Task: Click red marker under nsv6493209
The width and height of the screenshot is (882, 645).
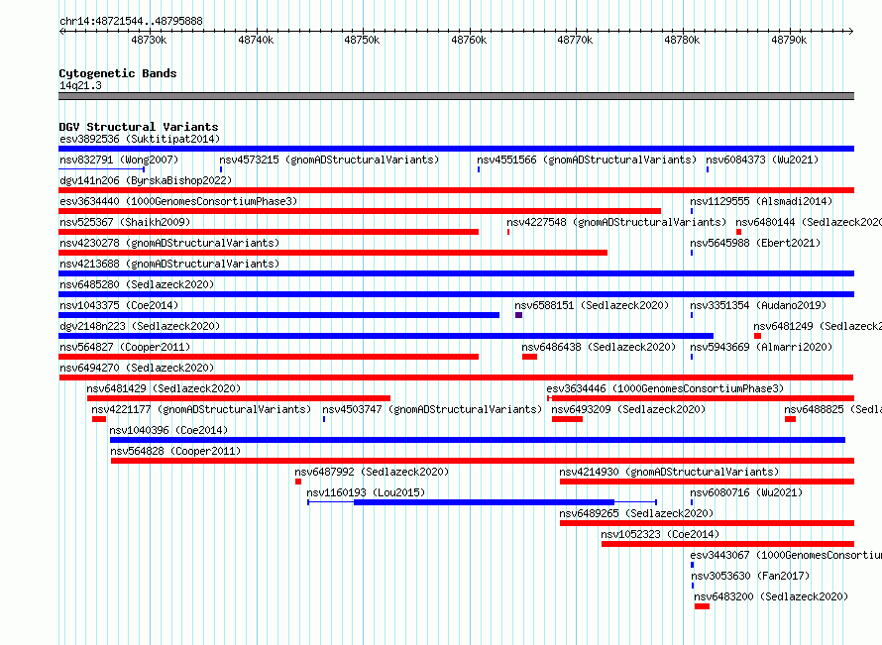Action: coord(567,419)
